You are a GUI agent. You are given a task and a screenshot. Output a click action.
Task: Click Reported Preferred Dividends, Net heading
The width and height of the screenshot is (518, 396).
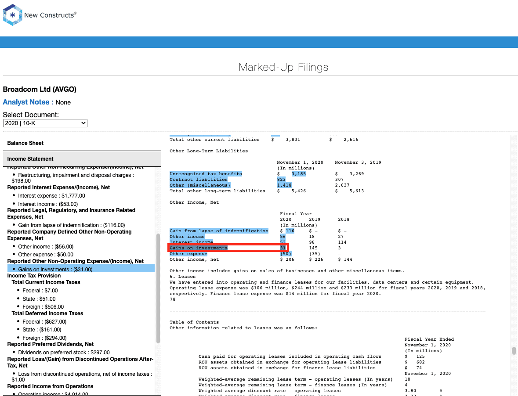[51, 344]
